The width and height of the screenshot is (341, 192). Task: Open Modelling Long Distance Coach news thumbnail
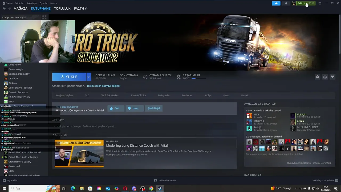coord(79,154)
